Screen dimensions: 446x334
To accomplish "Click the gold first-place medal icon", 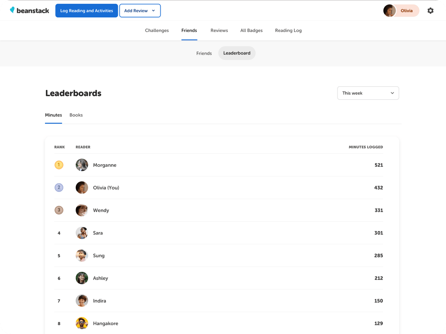I will pyautogui.click(x=59, y=165).
